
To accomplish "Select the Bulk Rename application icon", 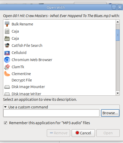I will click(7, 24).
